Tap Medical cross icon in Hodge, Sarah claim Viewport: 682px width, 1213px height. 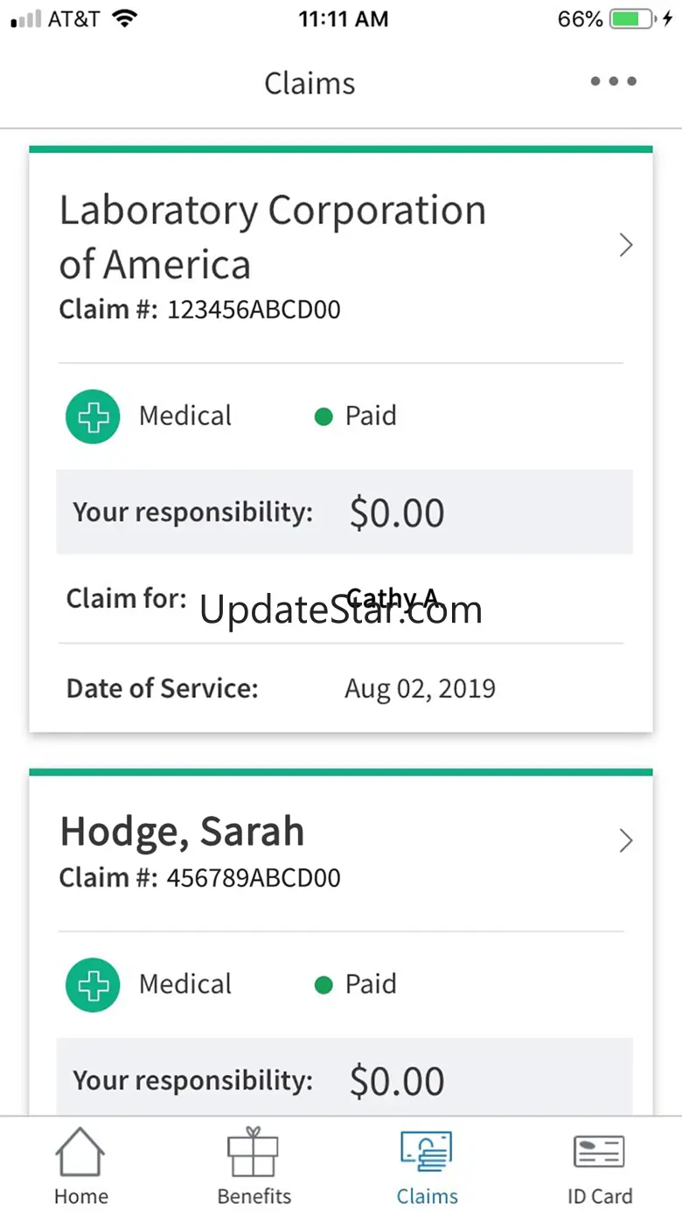(x=93, y=985)
